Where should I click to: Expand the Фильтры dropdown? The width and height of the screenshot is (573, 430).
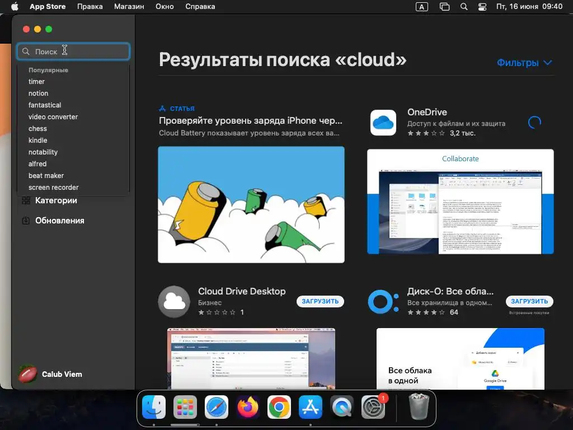pyautogui.click(x=524, y=63)
